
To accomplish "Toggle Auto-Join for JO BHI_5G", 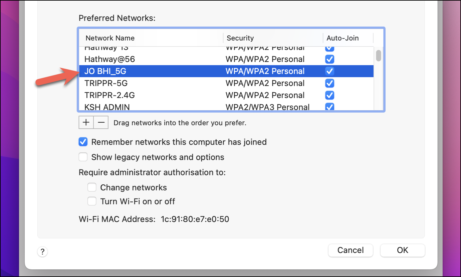I will tap(330, 71).
